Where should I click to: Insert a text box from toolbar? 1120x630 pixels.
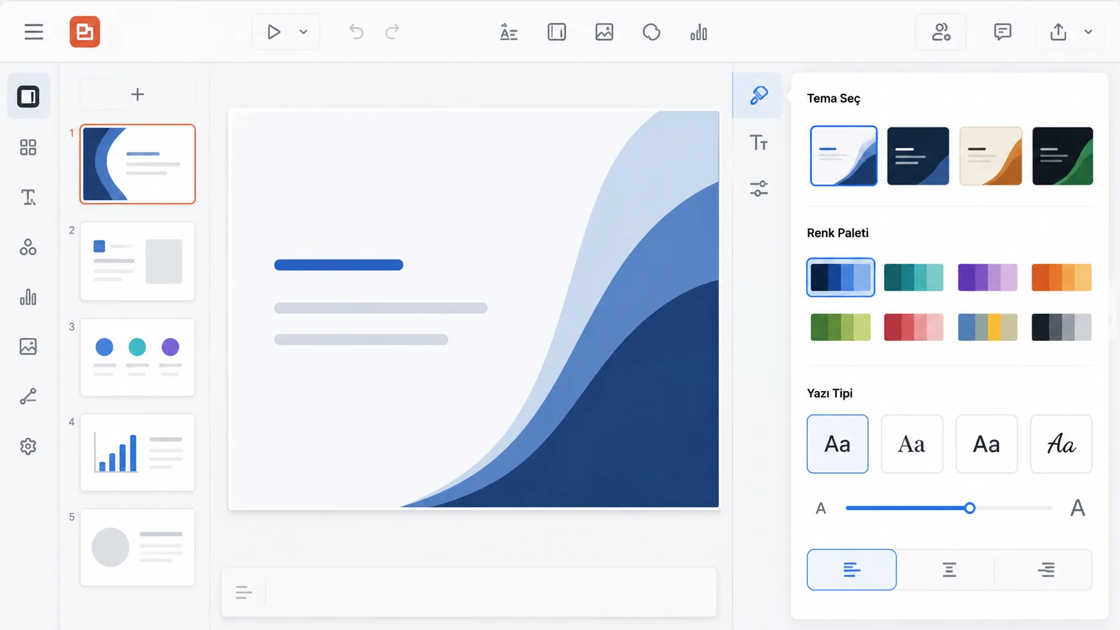click(x=509, y=31)
